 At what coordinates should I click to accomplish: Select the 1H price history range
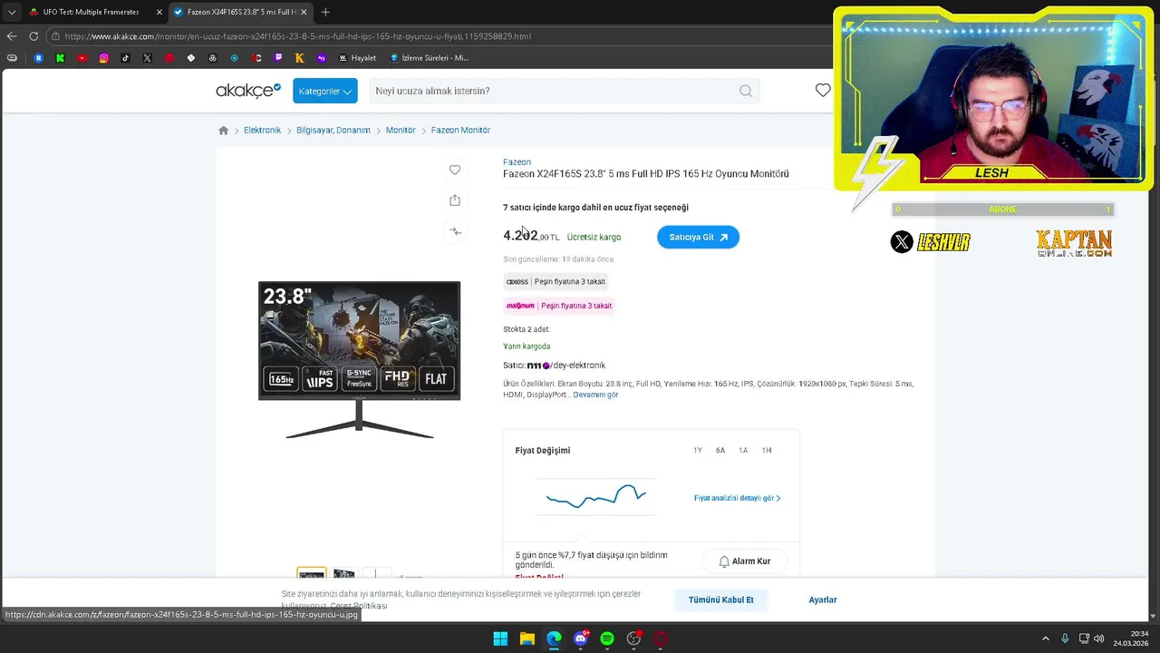point(767,451)
